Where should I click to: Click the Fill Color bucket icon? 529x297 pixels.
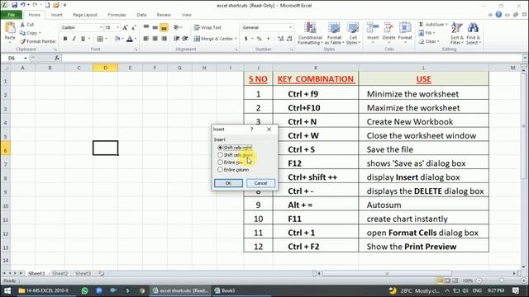pyautogui.click(x=117, y=39)
